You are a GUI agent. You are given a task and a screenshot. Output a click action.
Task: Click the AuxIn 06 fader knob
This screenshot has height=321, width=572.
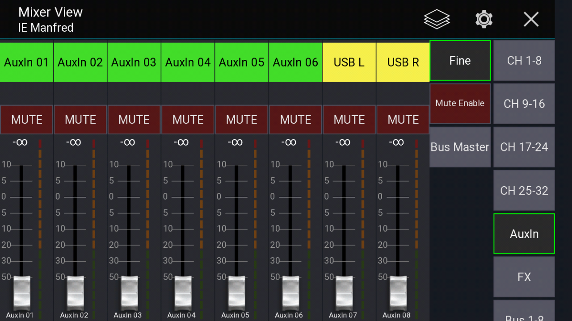(290, 292)
